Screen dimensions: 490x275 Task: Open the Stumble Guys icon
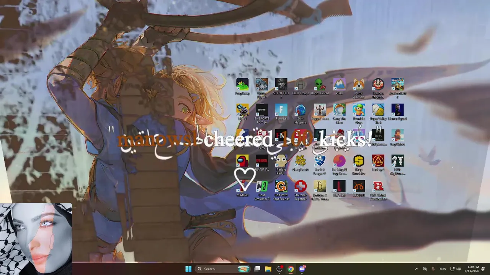click(359, 114)
